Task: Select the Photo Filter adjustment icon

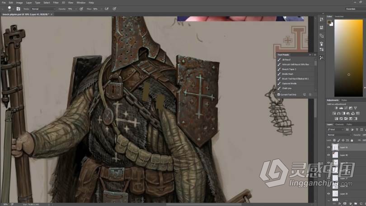Action: pos(348,113)
